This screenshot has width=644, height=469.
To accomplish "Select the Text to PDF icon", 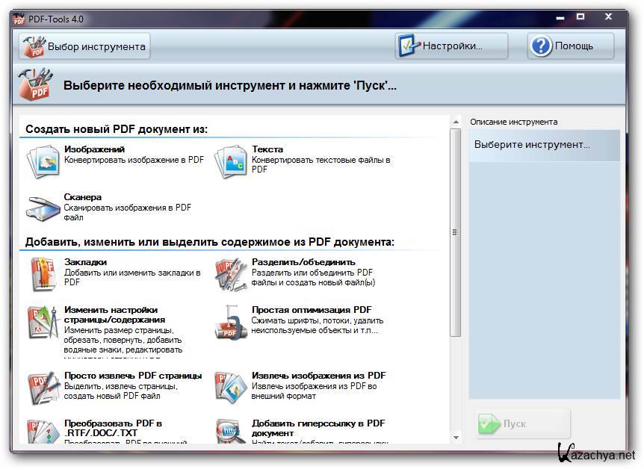I will [x=230, y=161].
